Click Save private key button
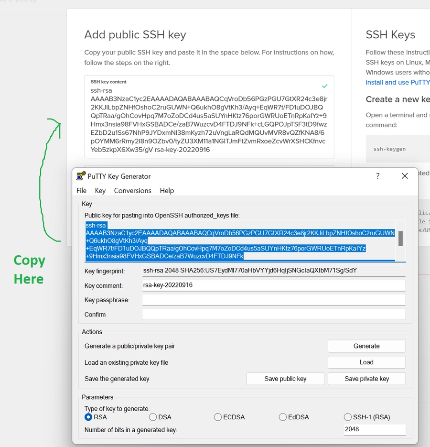This screenshot has width=430, height=447. tap(366, 379)
